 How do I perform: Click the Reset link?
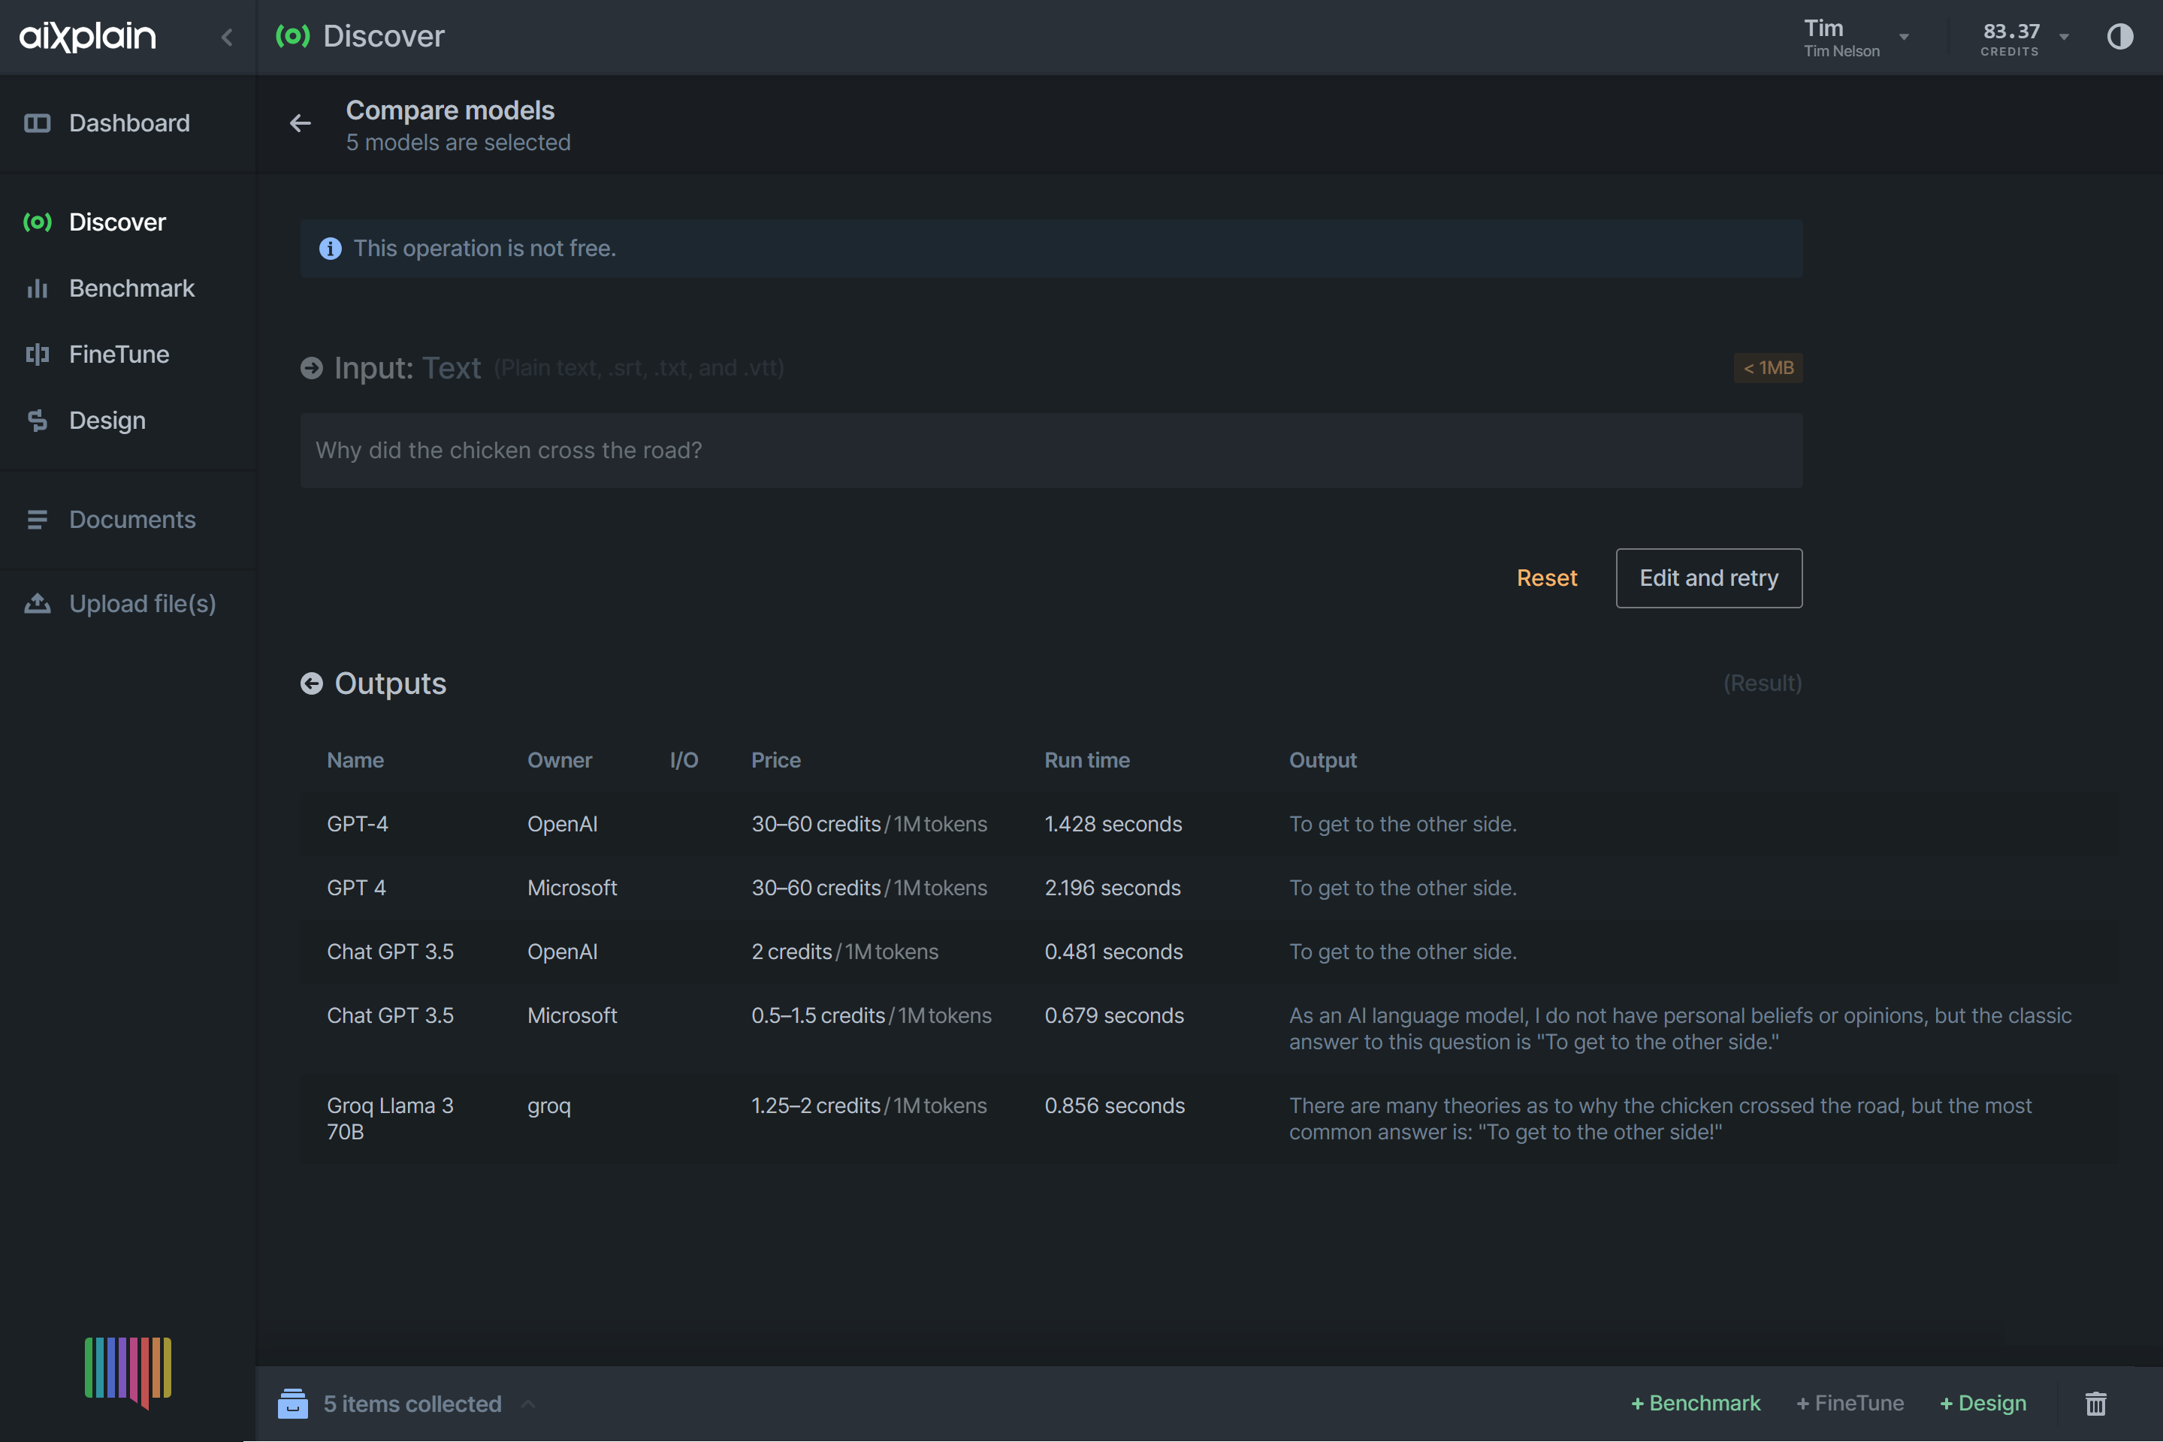pyautogui.click(x=1547, y=578)
